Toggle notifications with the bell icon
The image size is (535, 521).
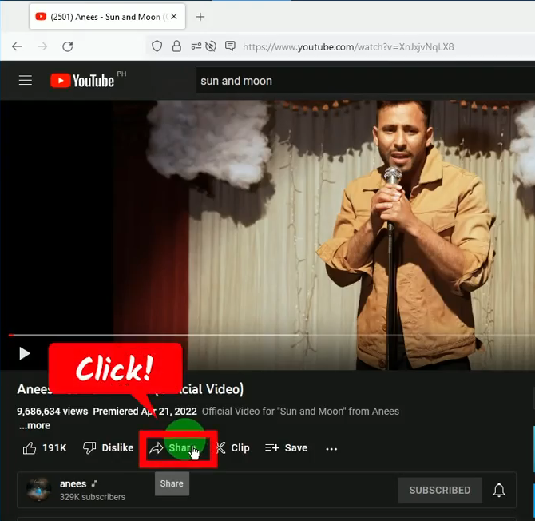[499, 491]
